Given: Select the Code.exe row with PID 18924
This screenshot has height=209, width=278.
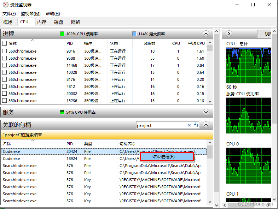Looking at the screenshot, I should pyautogui.click(x=104, y=159).
